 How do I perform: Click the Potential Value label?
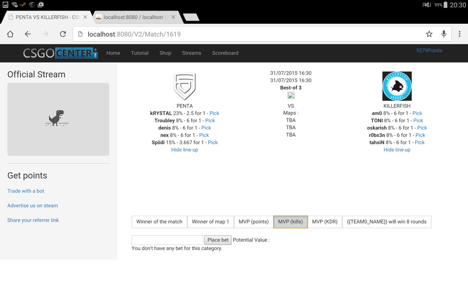(251, 240)
